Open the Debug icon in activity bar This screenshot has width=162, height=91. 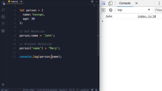point(3,17)
